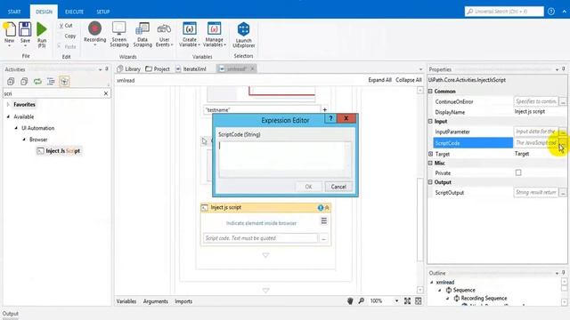570x320 pixels.
Task: Toggle the Private checkbox
Action: pyautogui.click(x=518, y=172)
